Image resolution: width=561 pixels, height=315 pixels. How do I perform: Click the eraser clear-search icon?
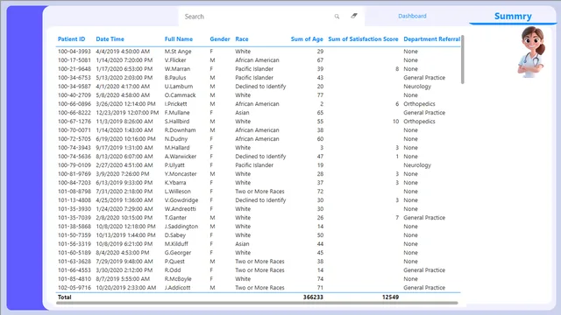click(354, 16)
